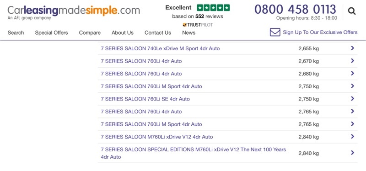Expand the 740Le xDrive M Sport row chevron
The width and height of the screenshot is (366, 171).
coord(352,48)
